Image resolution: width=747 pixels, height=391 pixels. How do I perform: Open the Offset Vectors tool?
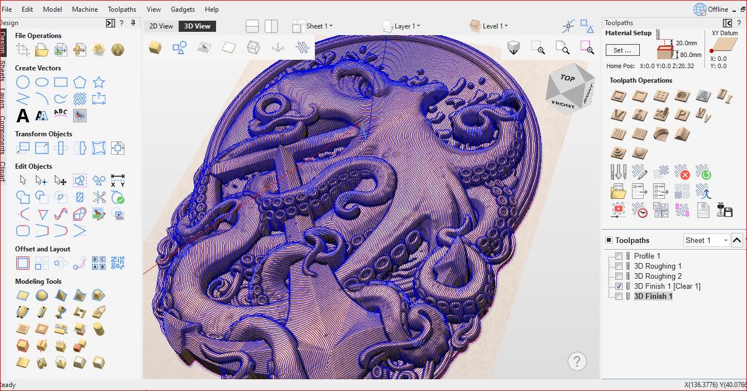[23, 263]
